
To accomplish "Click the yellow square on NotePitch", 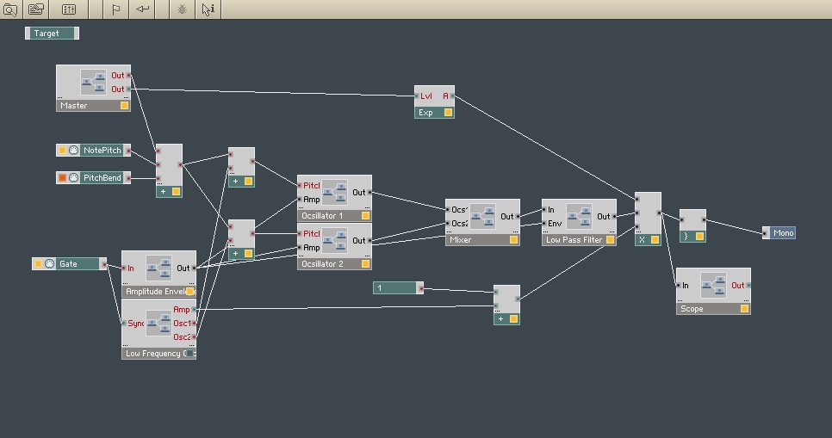I will (62, 150).
